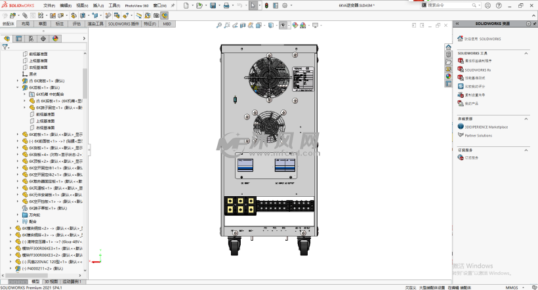The width and height of the screenshot is (538, 290).
Task: Click the Print icon
Action: 226,5
